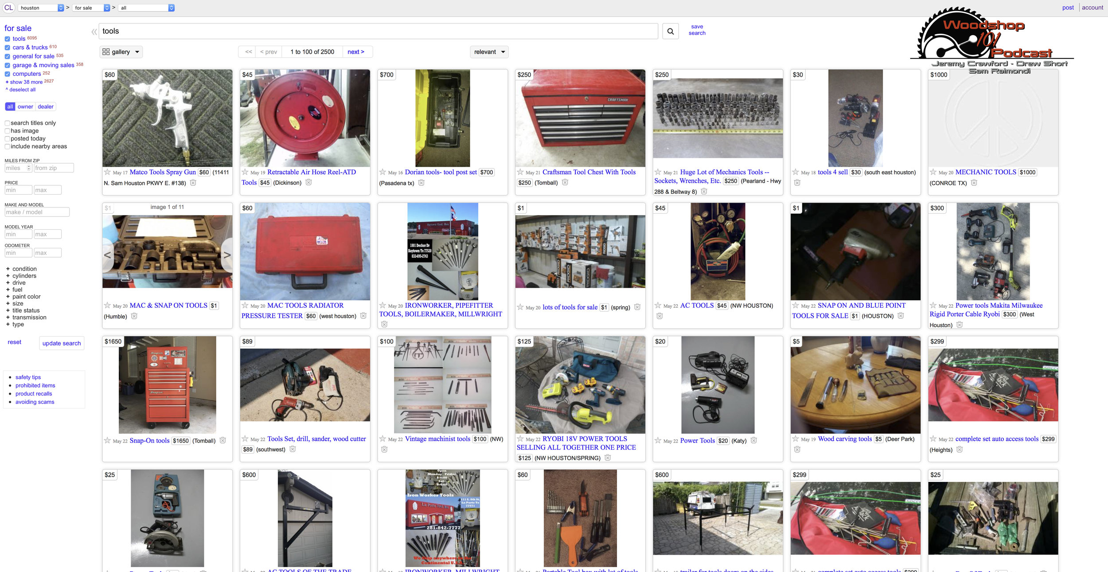Viewport: 1108px width, 572px height.
Task: Enable include nearby areas
Action: 7,146
